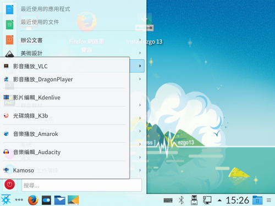Click the Kdenlive video editor icon

[6, 97]
